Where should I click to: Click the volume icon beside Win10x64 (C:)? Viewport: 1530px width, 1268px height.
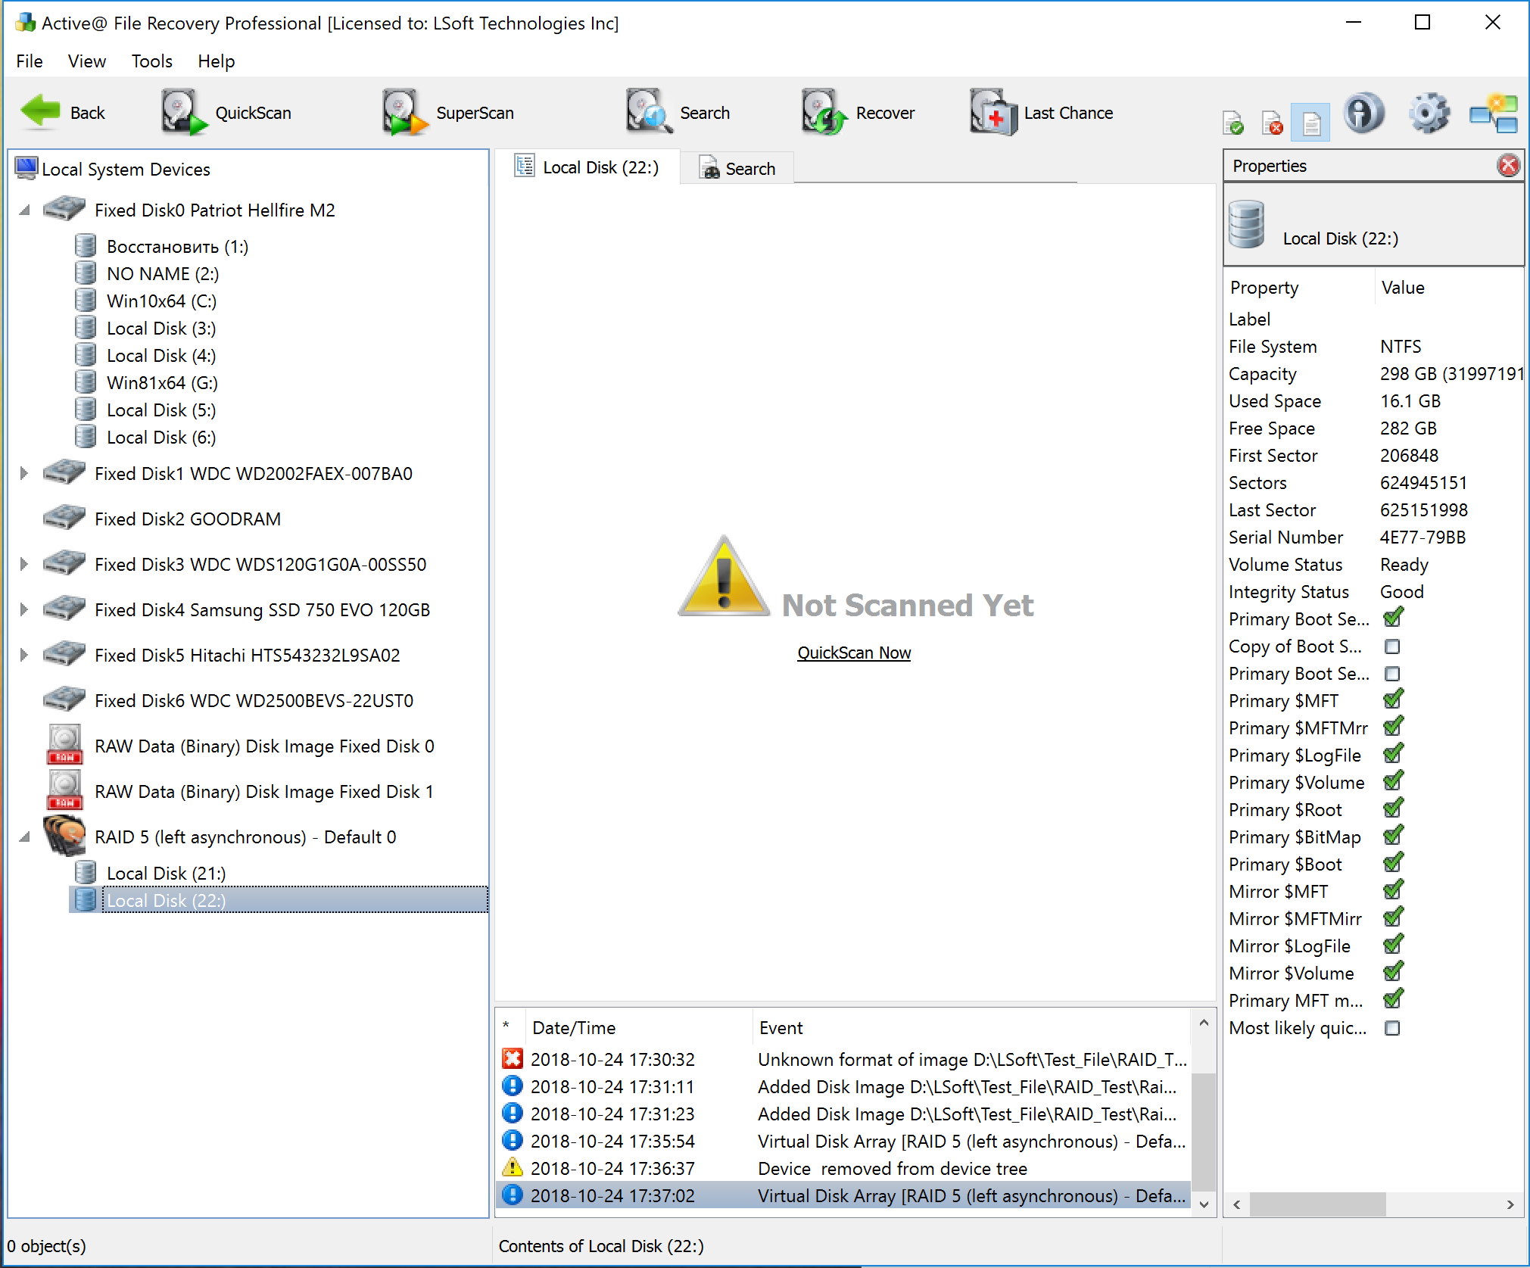(86, 301)
